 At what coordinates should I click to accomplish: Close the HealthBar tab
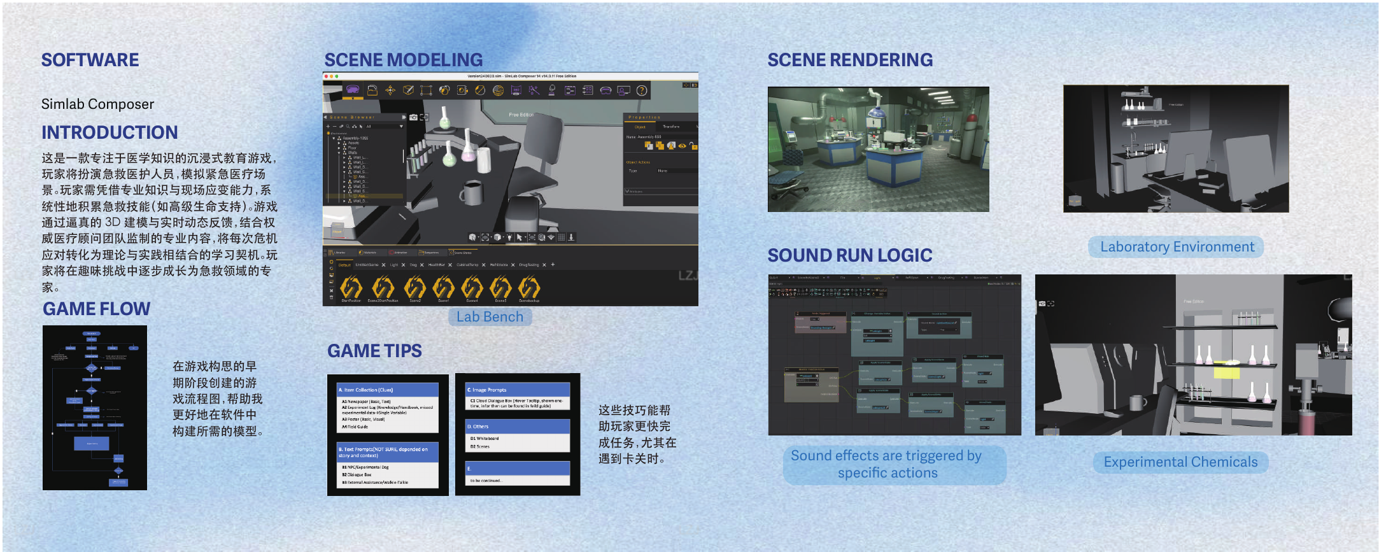coord(450,265)
